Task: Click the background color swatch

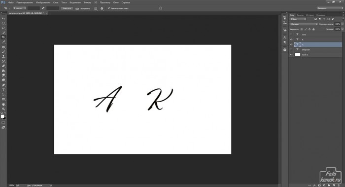Action: [4, 118]
